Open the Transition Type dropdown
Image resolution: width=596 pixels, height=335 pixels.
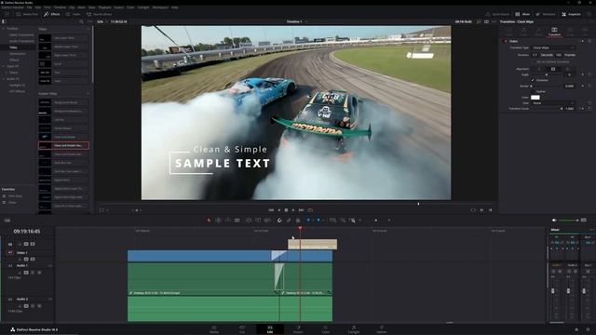tap(553, 47)
